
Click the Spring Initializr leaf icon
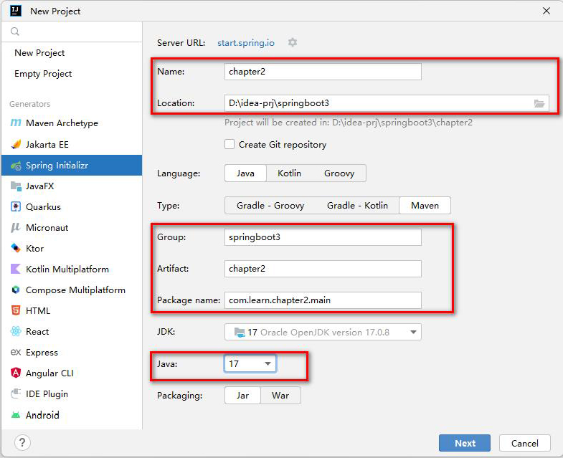[x=16, y=166]
